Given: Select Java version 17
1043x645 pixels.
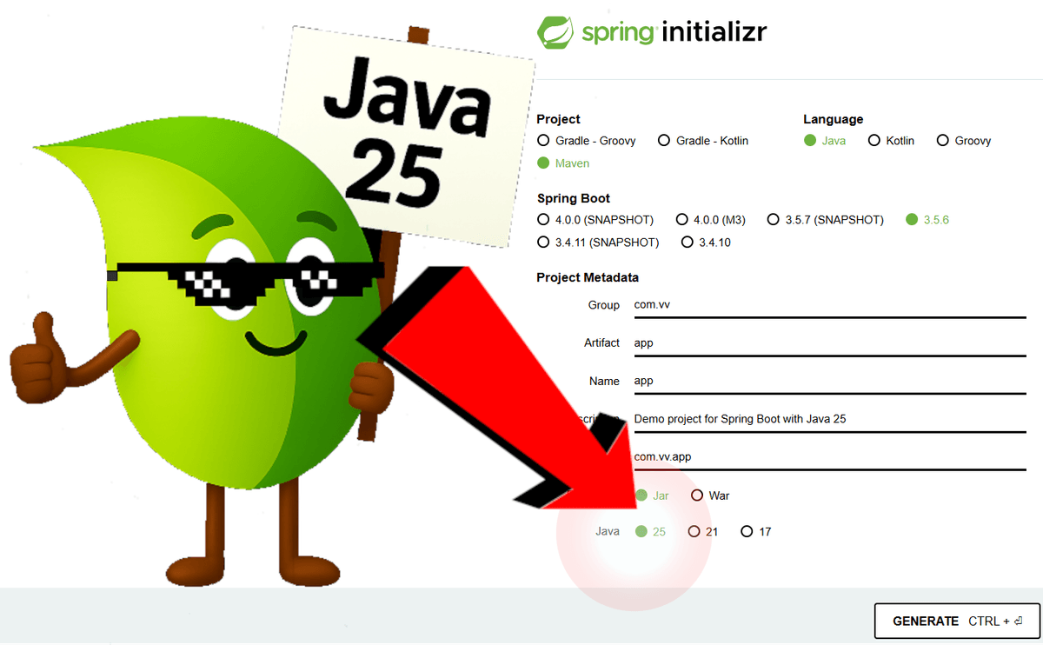Looking at the screenshot, I should coord(756,531).
